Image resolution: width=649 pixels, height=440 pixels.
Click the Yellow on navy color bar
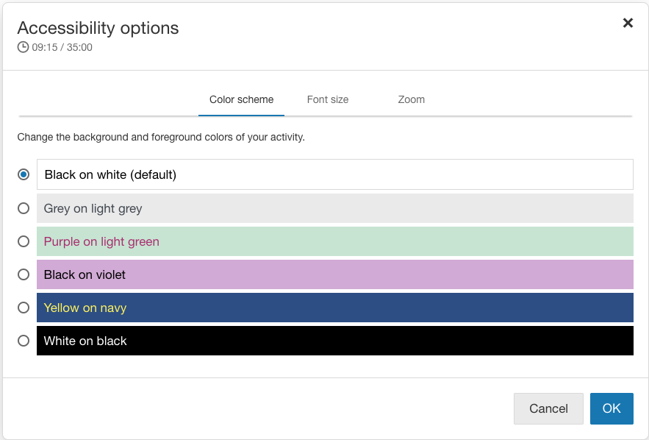pos(334,308)
